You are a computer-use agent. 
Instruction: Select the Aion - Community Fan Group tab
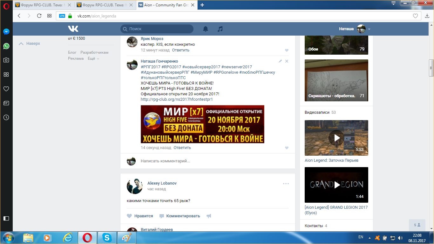point(166,5)
